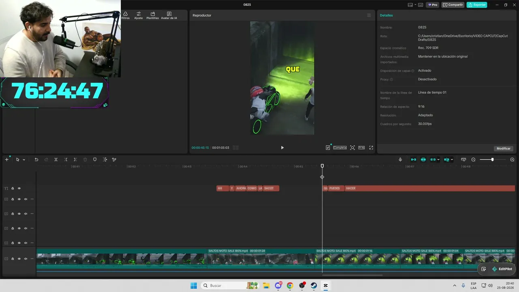Click the playhead marker on the ruler
519x292 pixels.
(x=322, y=166)
